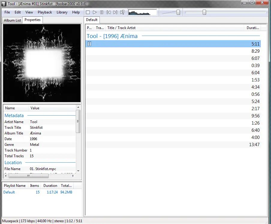Select the track with duration 6:40
The width and height of the screenshot is (271, 224).
(173, 130)
